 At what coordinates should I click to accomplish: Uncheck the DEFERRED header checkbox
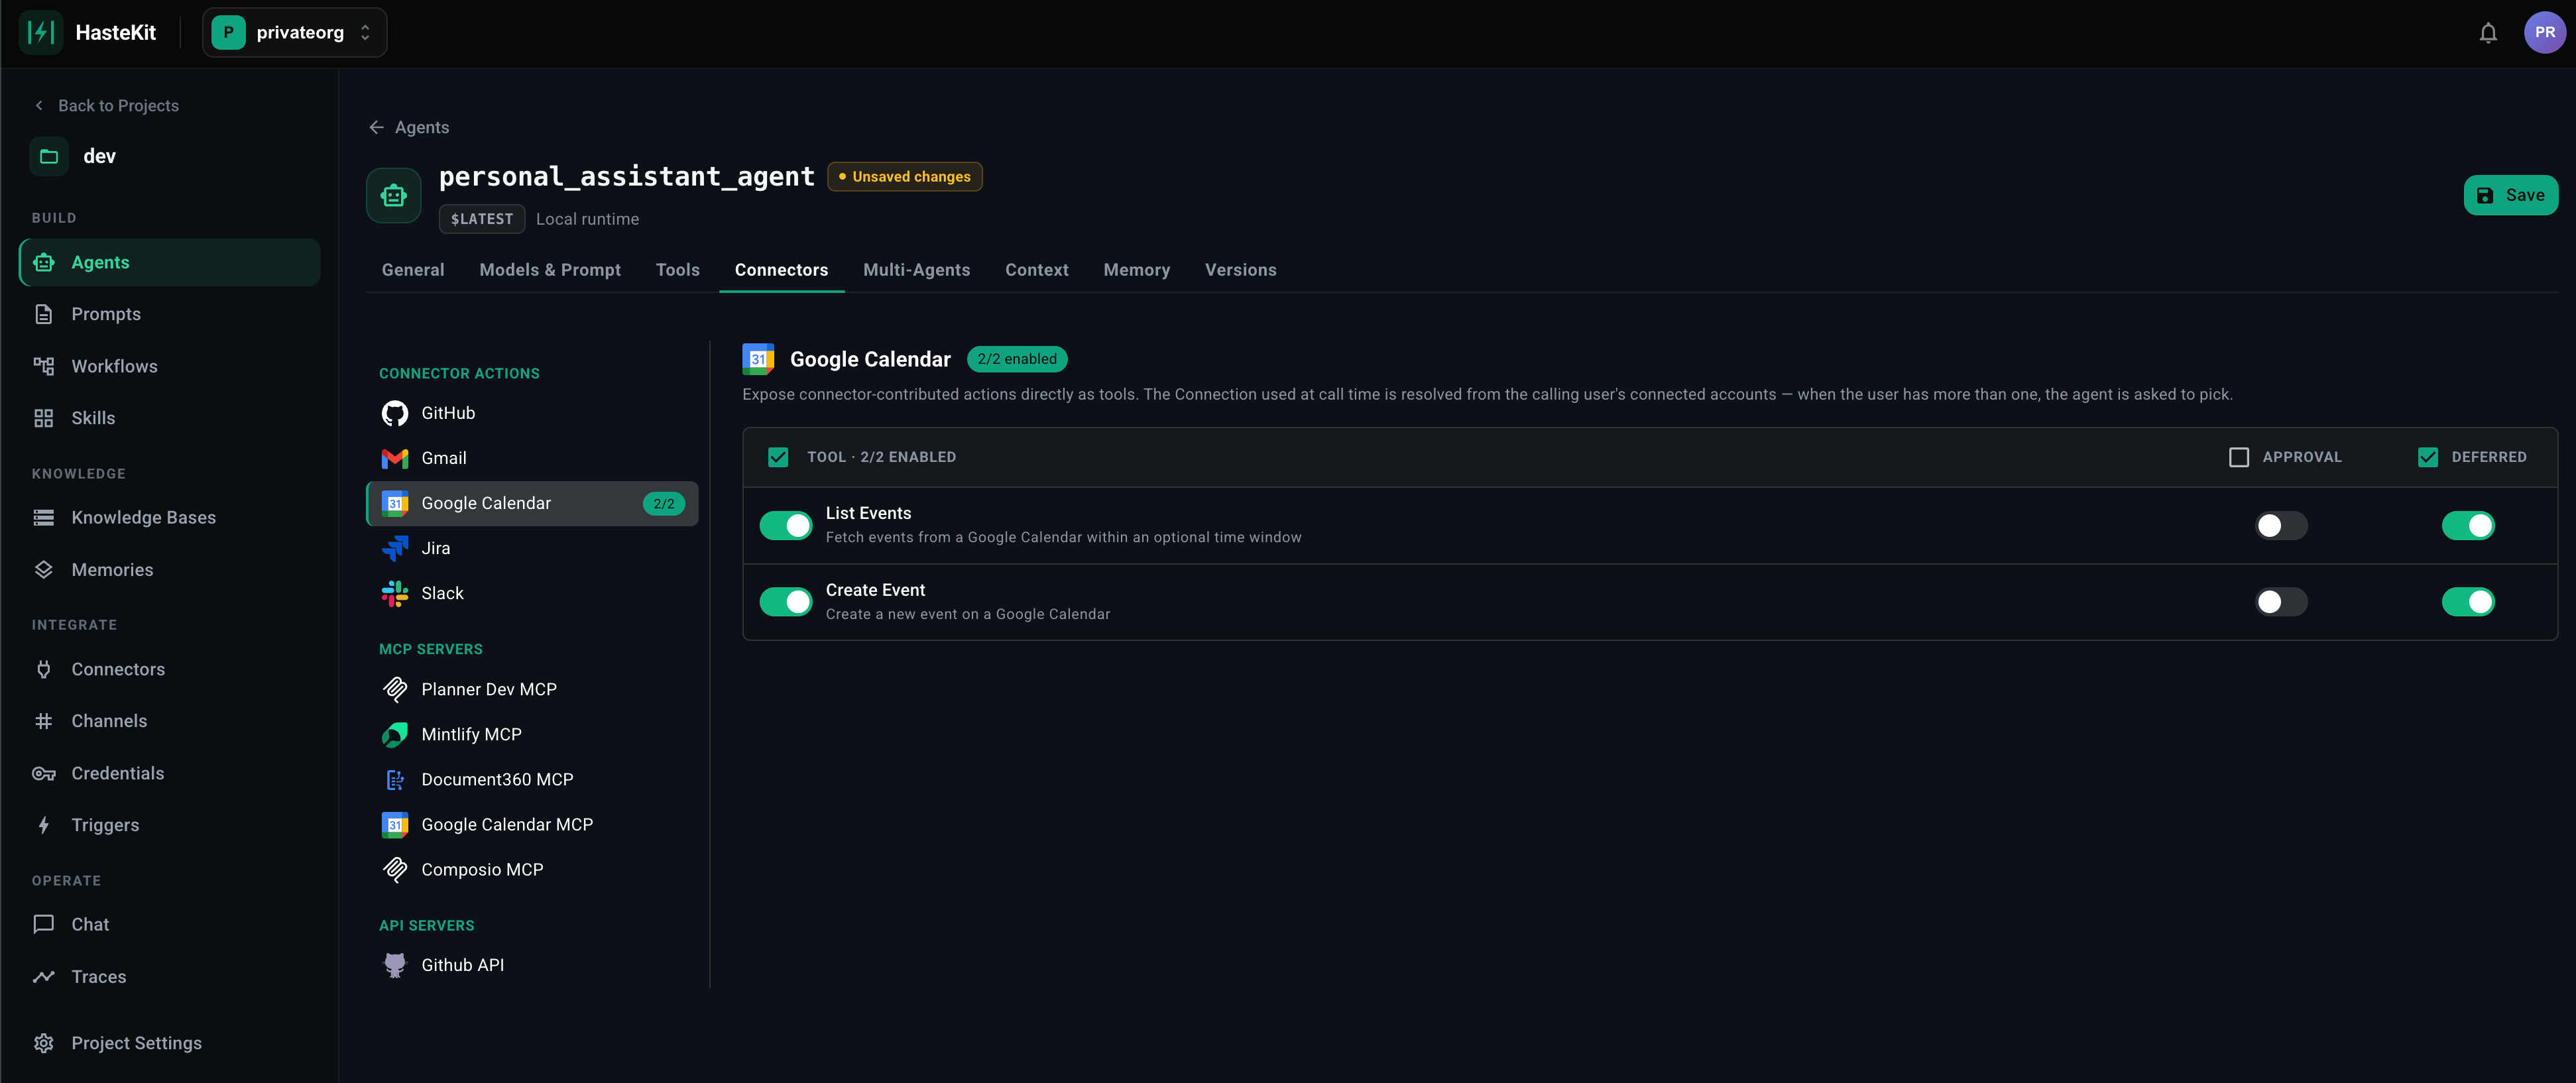coord(2427,457)
